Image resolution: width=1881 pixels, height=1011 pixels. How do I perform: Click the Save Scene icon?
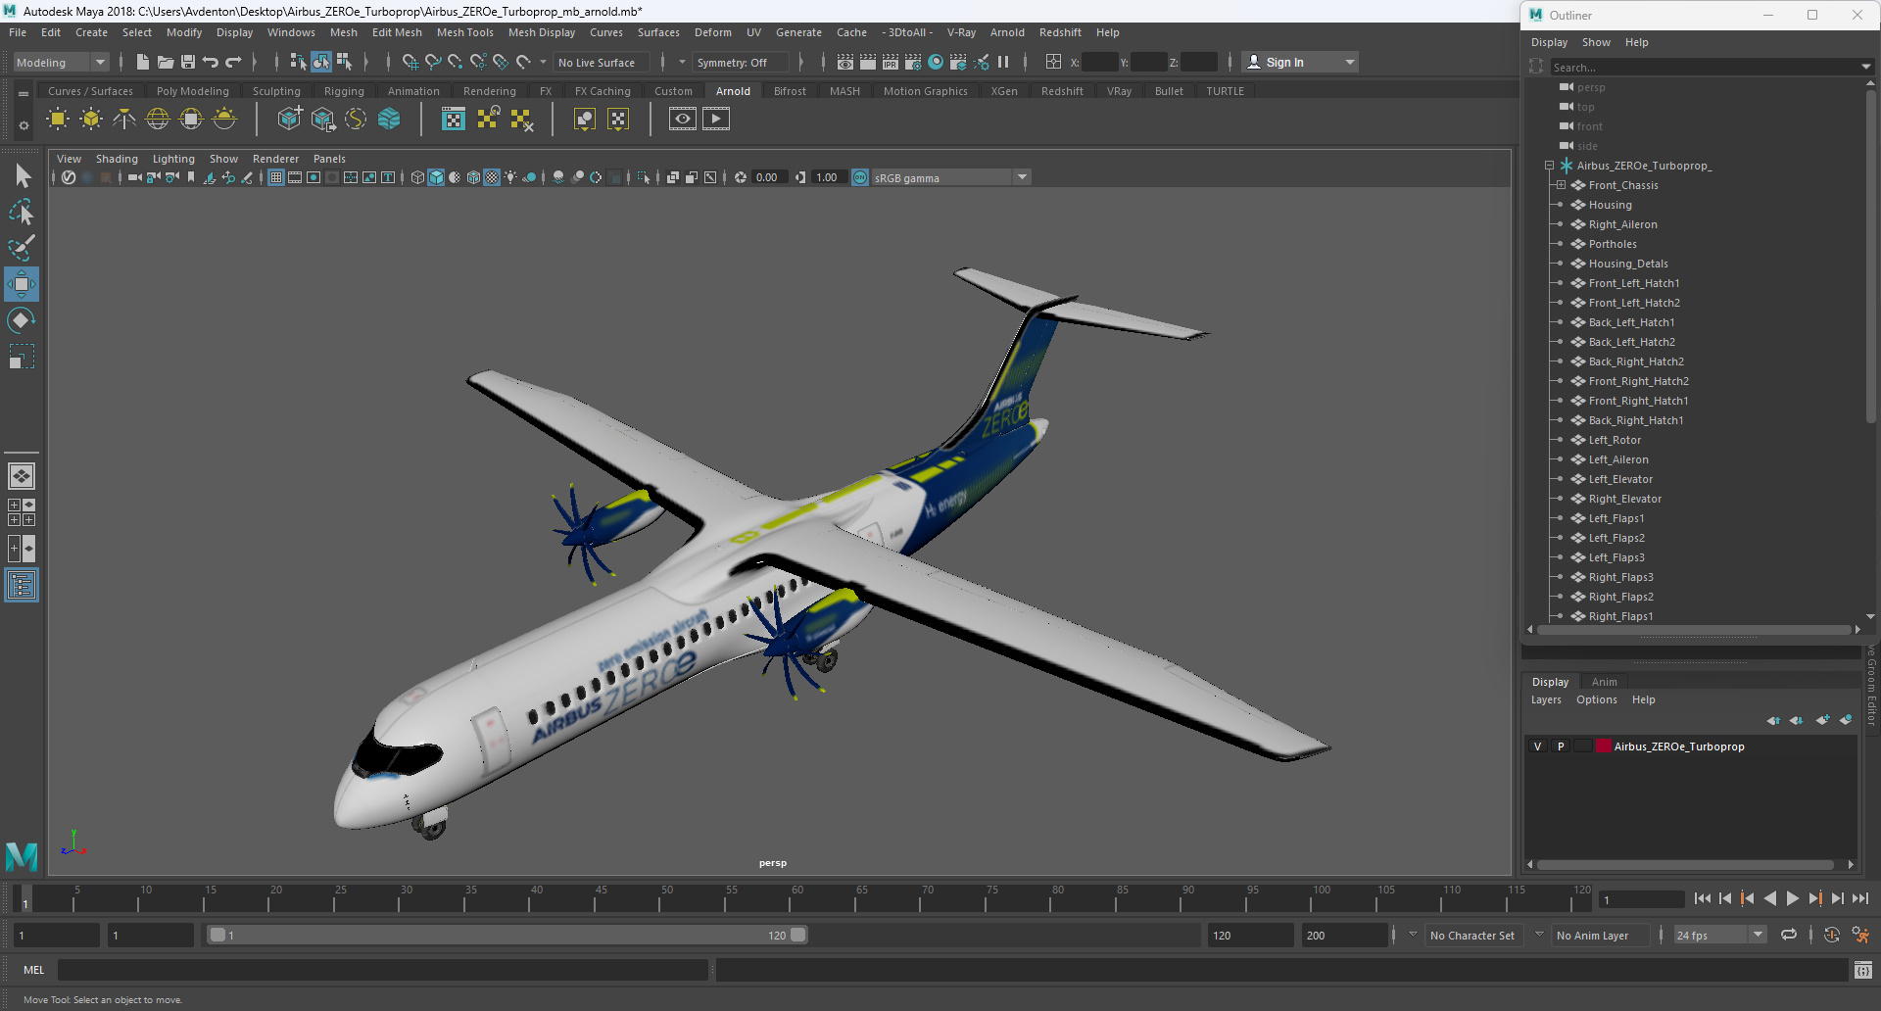187,62
